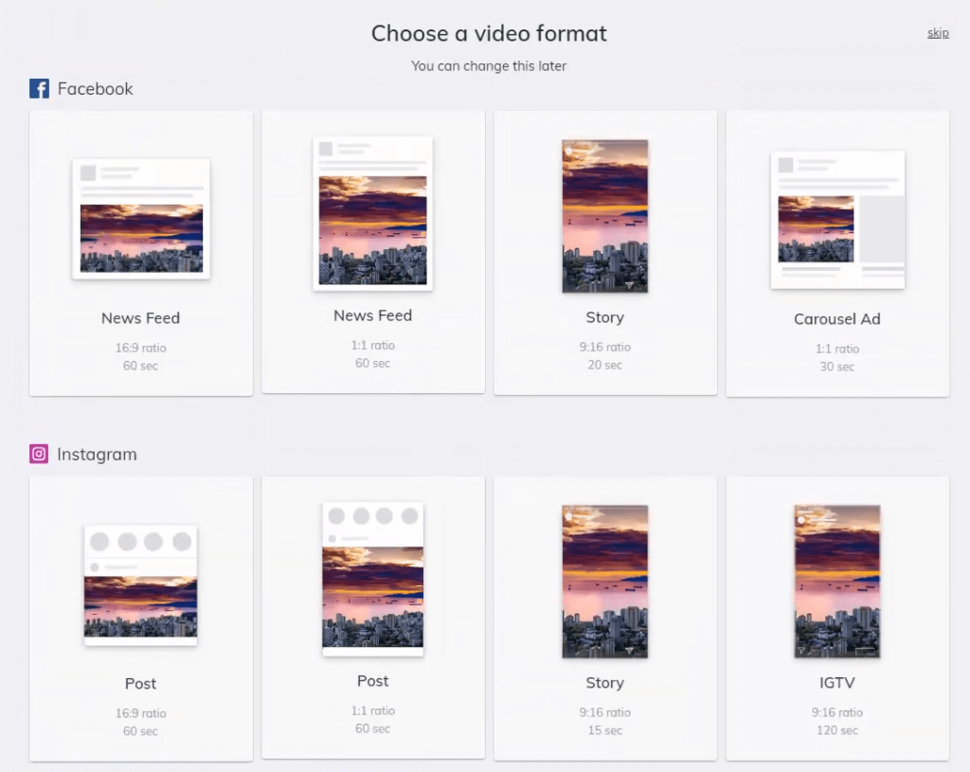Click the 'Choose a video format' heading

coord(489,33)
